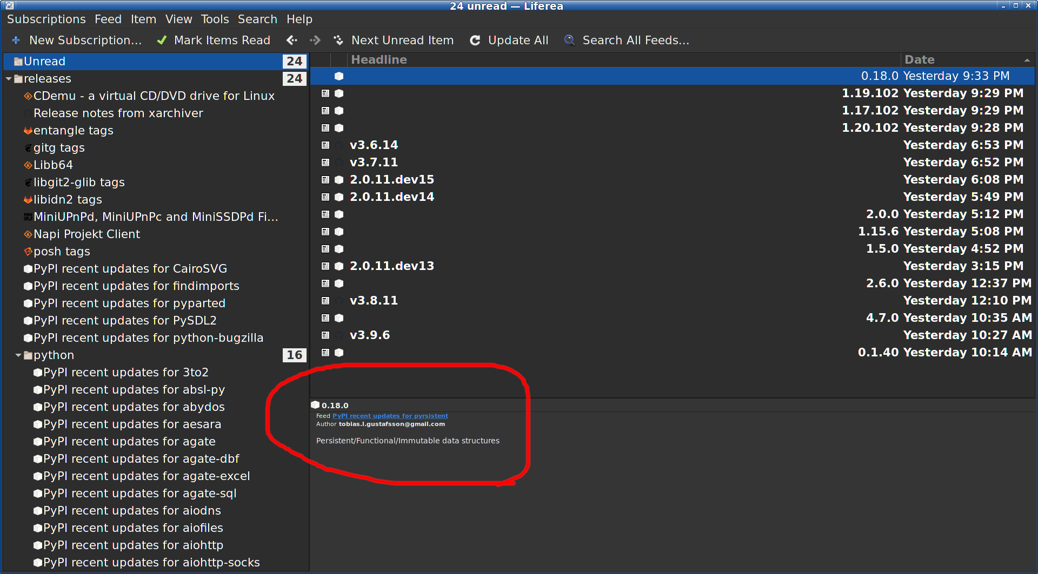The width and height of the screenshot is (1038, 574).
Task: Collapse the releases folder
Action: click(x=9, y=79)
